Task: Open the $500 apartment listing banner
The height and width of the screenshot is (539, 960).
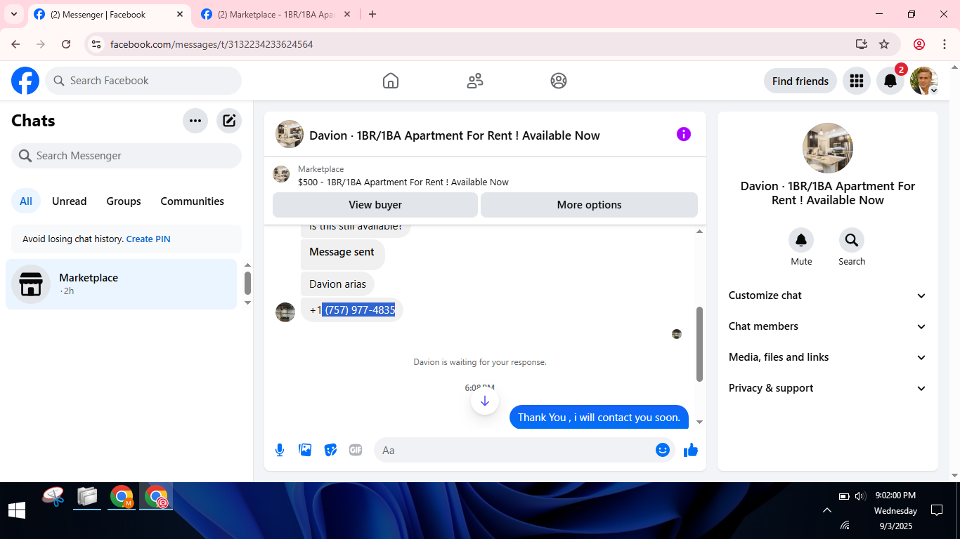Action: tap(485, 175)
